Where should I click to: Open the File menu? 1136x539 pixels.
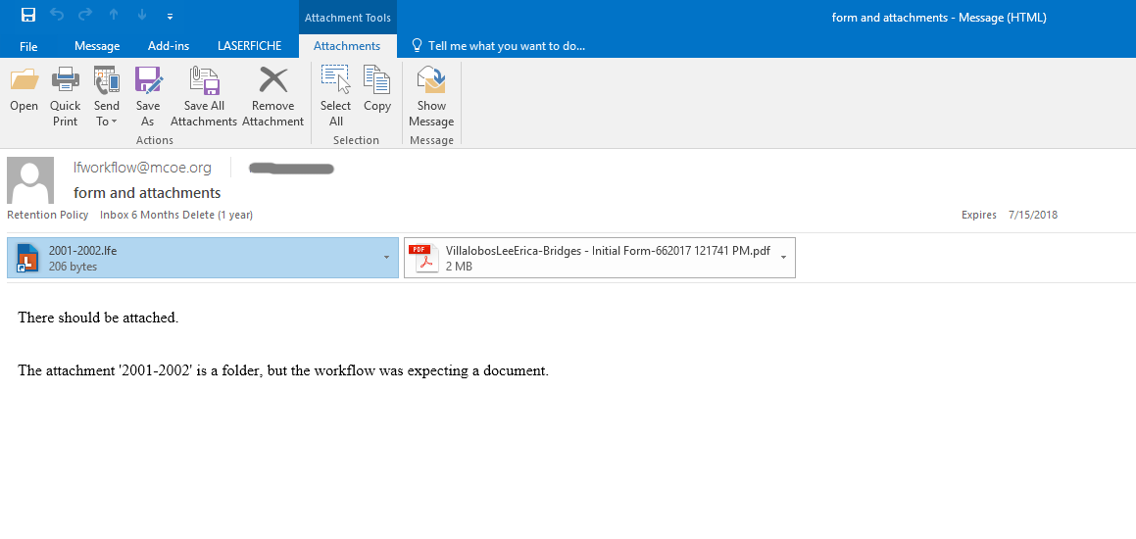pos(28,46)
